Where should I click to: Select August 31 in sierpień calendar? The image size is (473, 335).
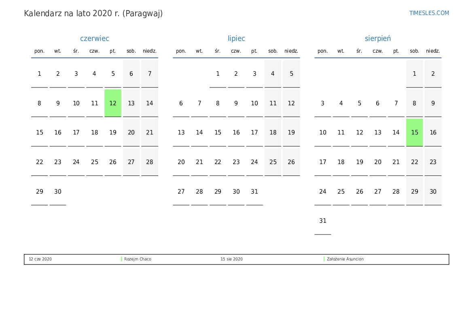click(322, 221)
